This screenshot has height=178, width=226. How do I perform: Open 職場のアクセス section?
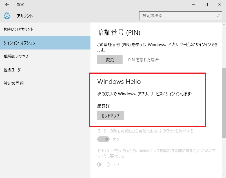pos(45,56)
